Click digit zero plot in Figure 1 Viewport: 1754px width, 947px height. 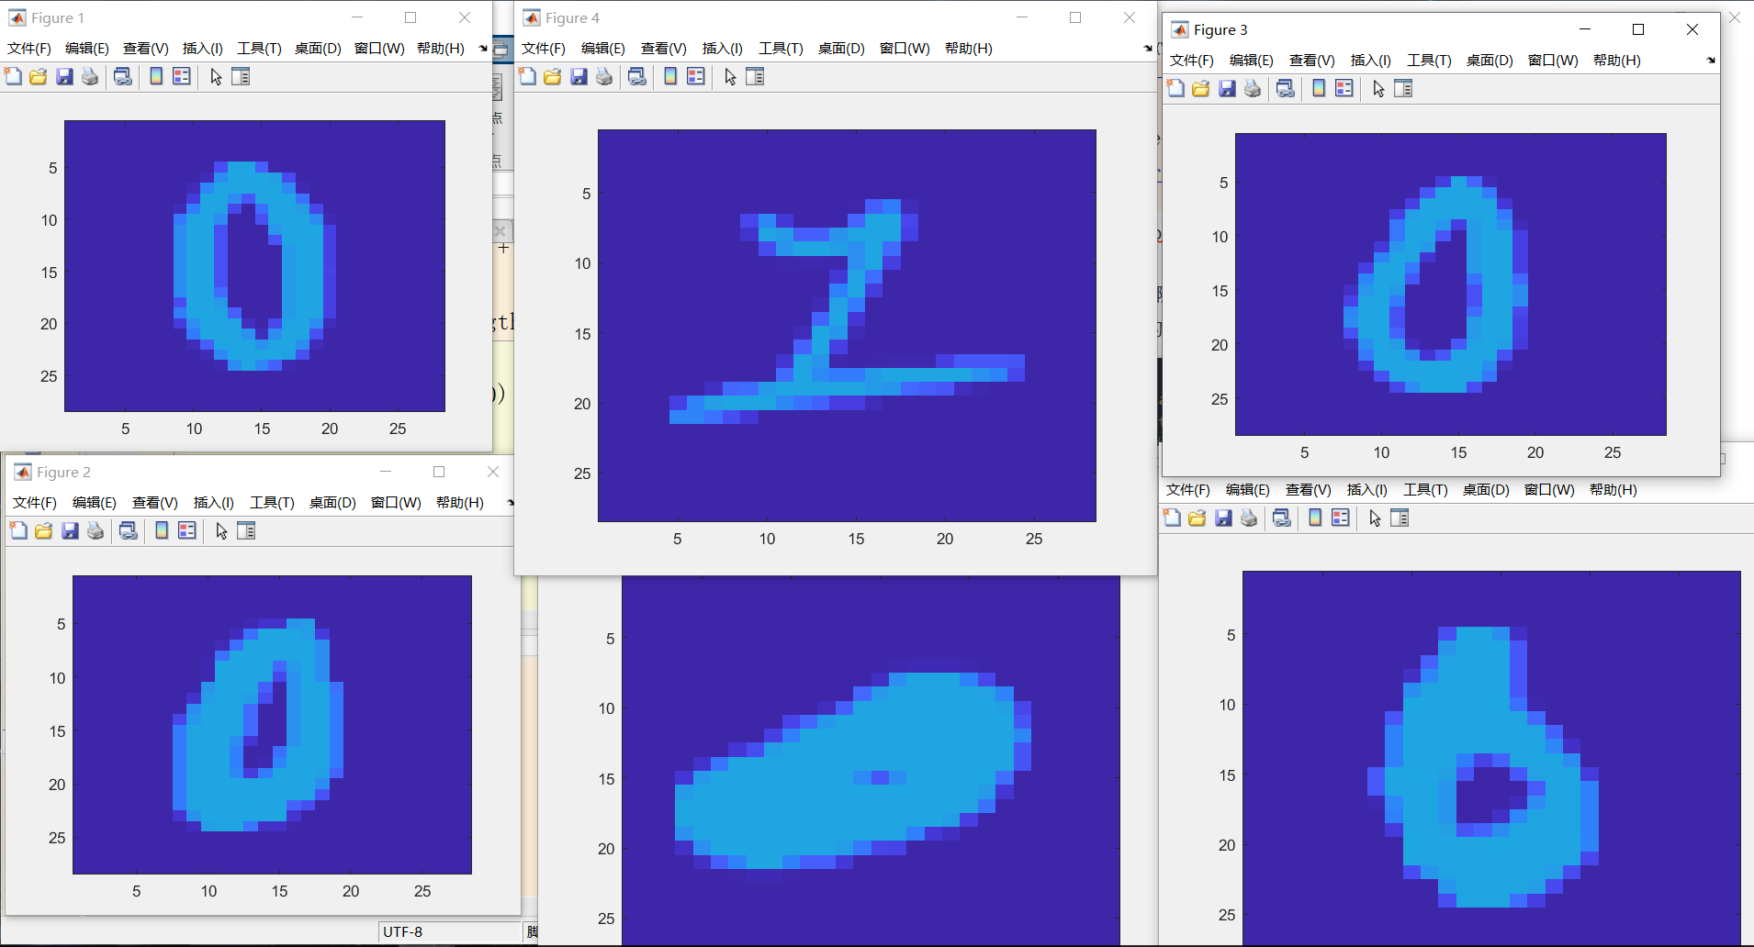pyautogui.click(x=254, y=266)
